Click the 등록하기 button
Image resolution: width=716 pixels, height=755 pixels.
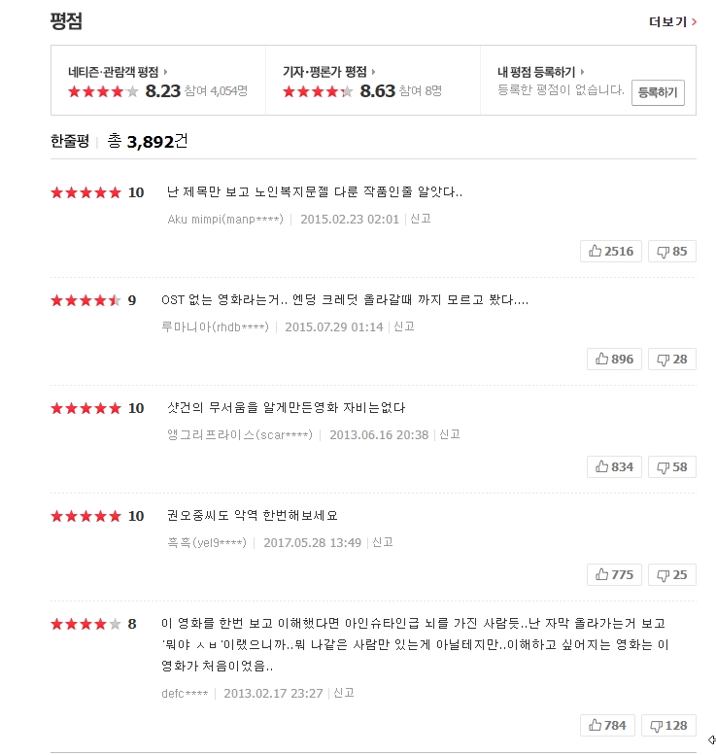[x=659, y=92]
